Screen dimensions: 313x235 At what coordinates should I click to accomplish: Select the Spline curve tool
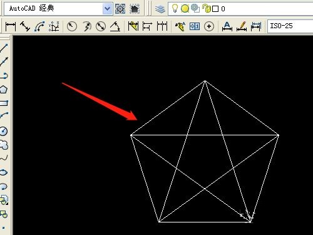[x=4, y=159]
